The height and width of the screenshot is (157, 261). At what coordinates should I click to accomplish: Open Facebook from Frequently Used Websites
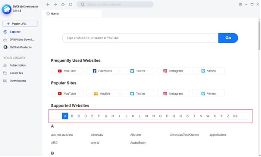102,71
